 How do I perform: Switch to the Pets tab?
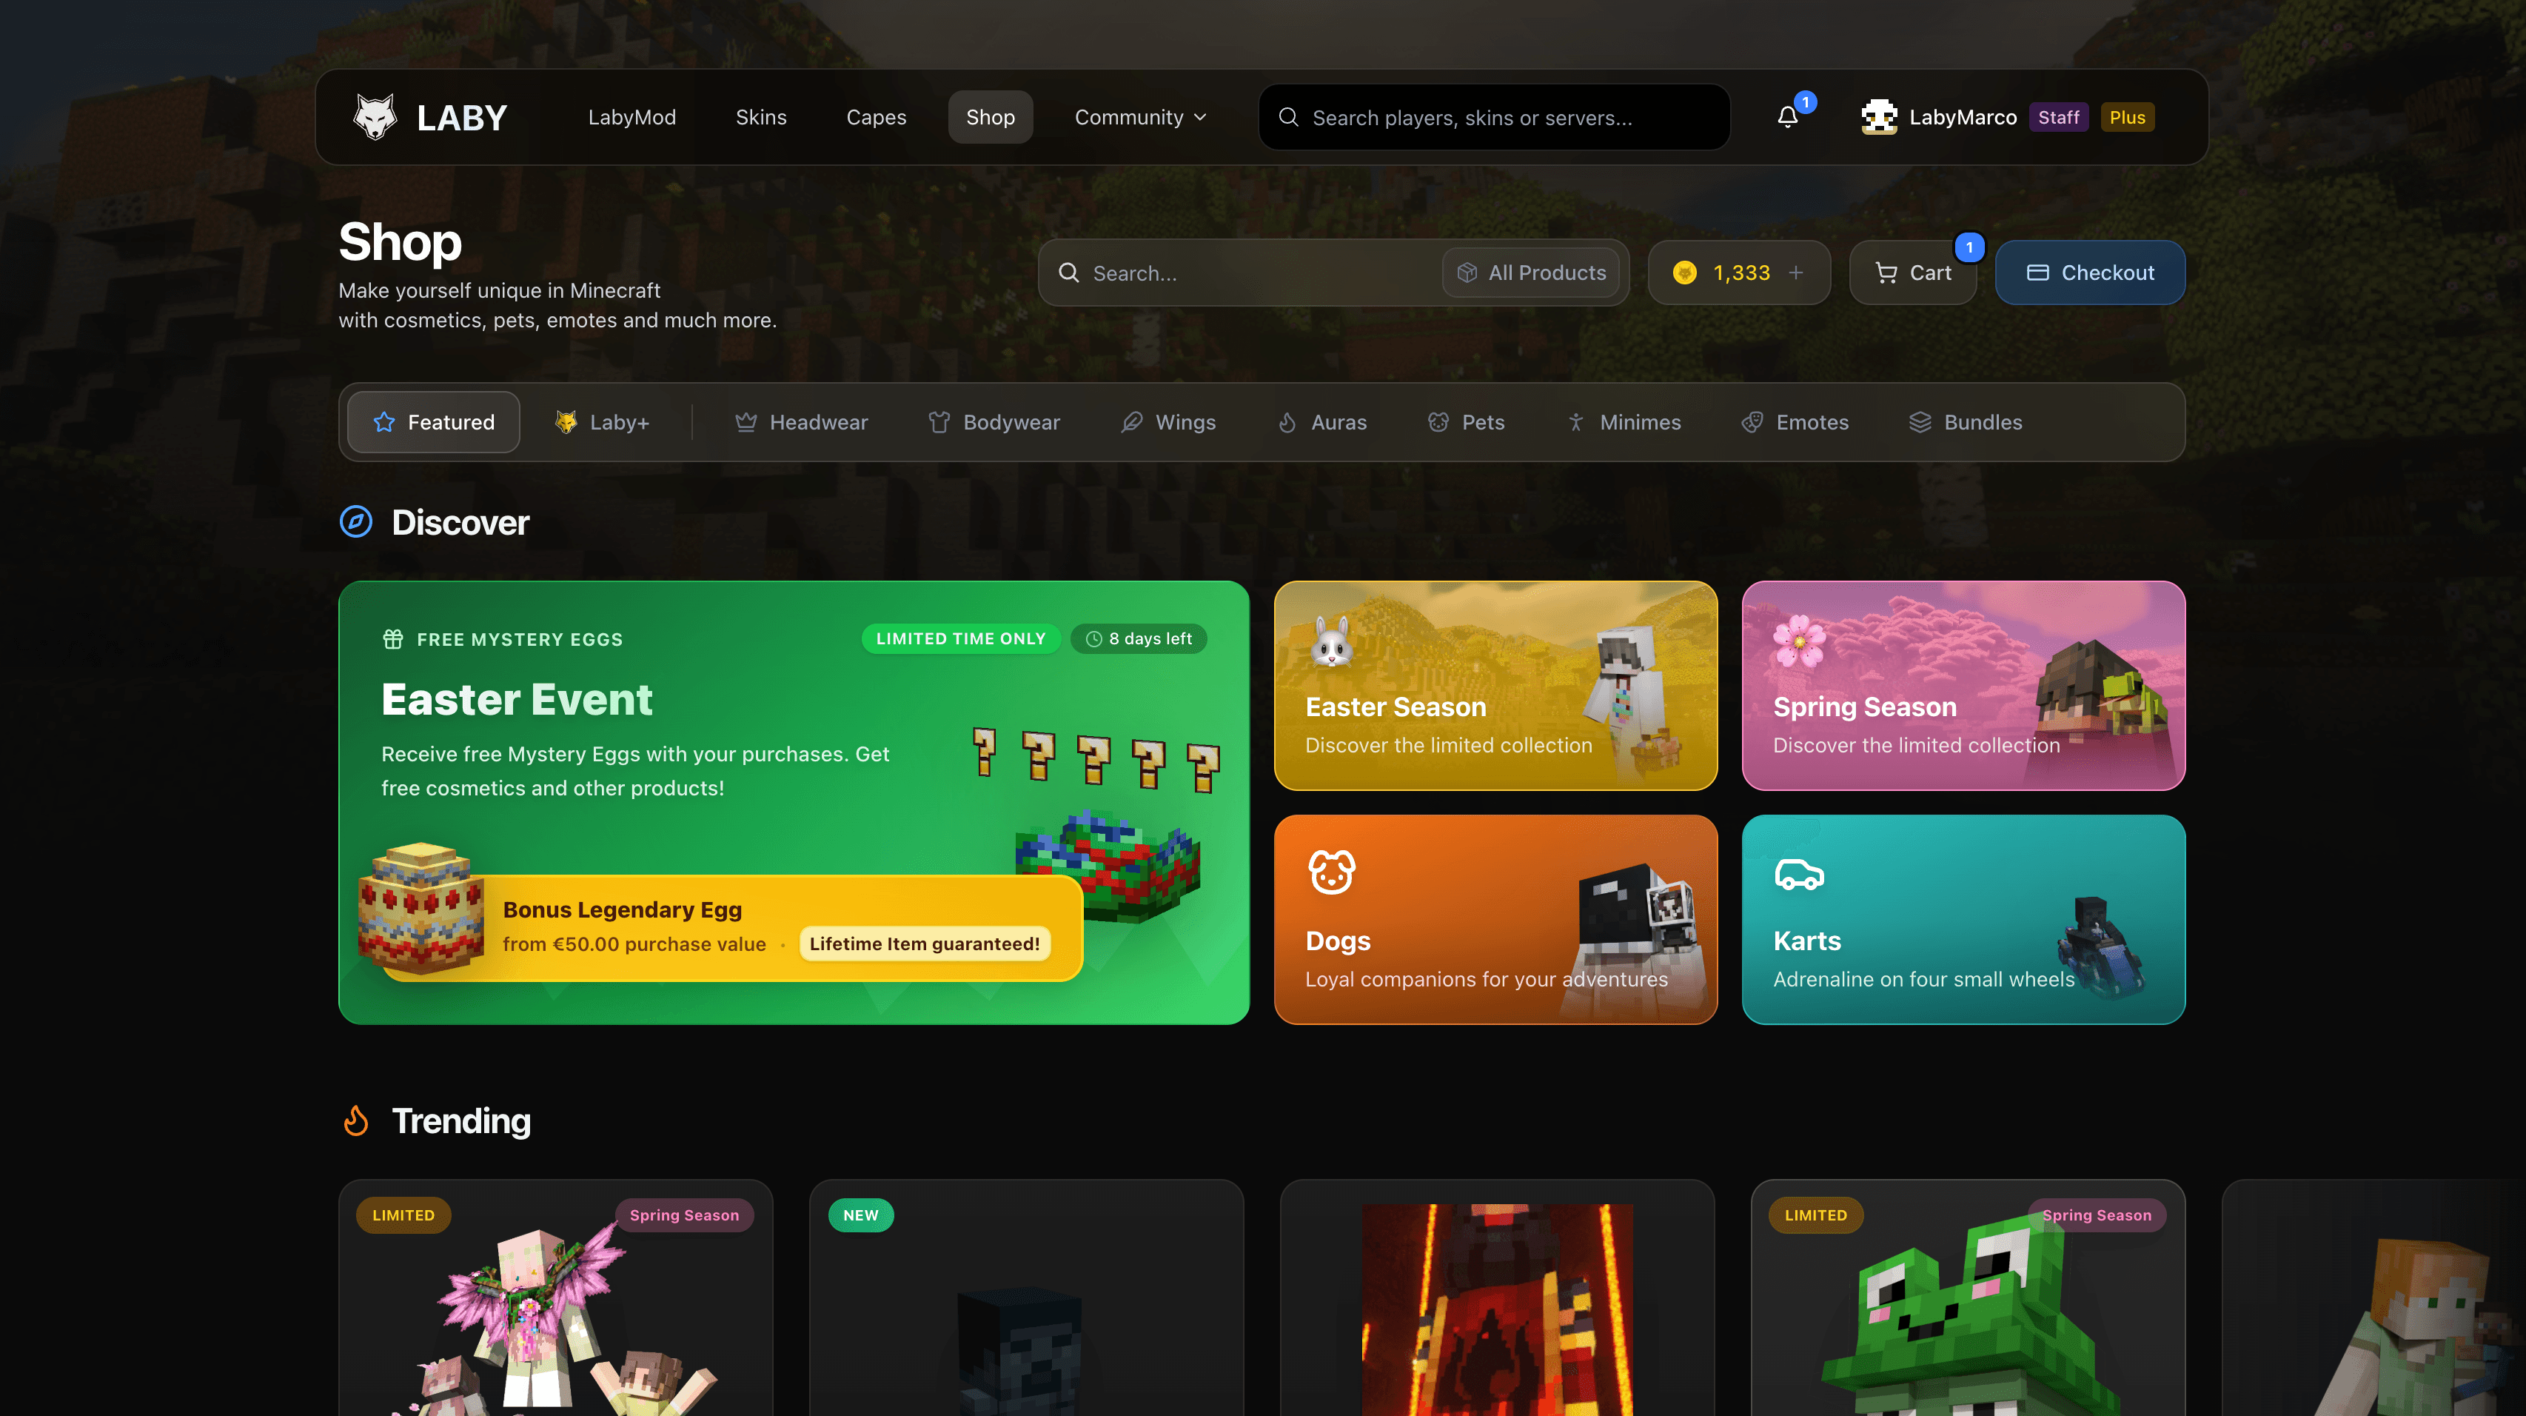[x=1465, y=421]
